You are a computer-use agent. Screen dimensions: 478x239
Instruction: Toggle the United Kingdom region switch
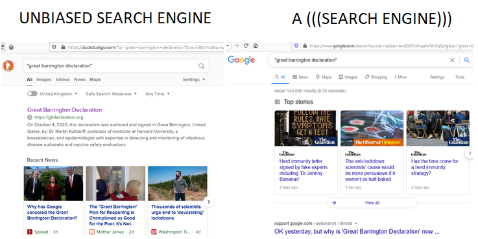click(x=32, y=94)
